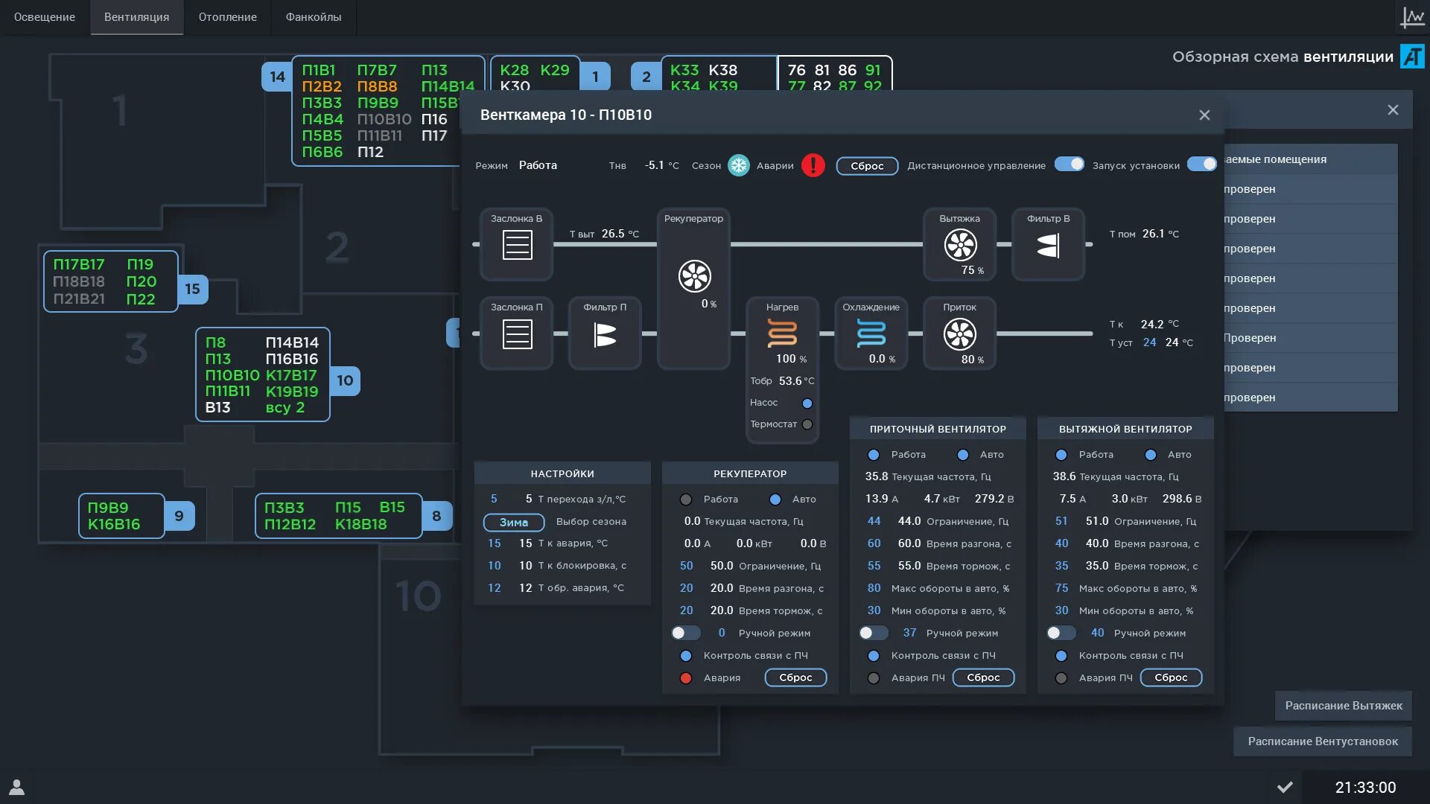1430x804 pixels.
Task: Click Вытяжной вентилятор Сброс button
Action: coord(1171,677)
